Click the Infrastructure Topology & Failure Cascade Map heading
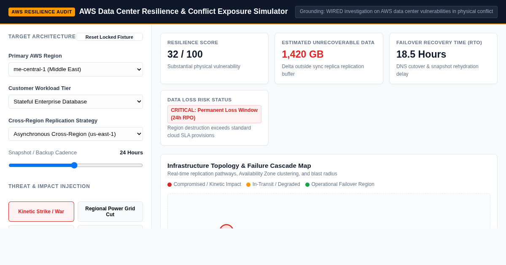The width and height of the screenshot is (506, 265). pos(239,166)
